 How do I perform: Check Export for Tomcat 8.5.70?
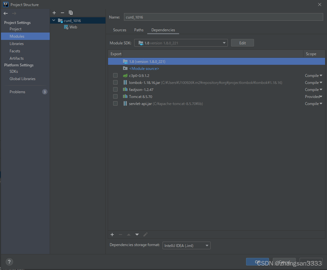pos(115,96)
